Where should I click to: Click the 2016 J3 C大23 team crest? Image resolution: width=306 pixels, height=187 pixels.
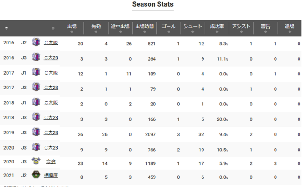36,58
